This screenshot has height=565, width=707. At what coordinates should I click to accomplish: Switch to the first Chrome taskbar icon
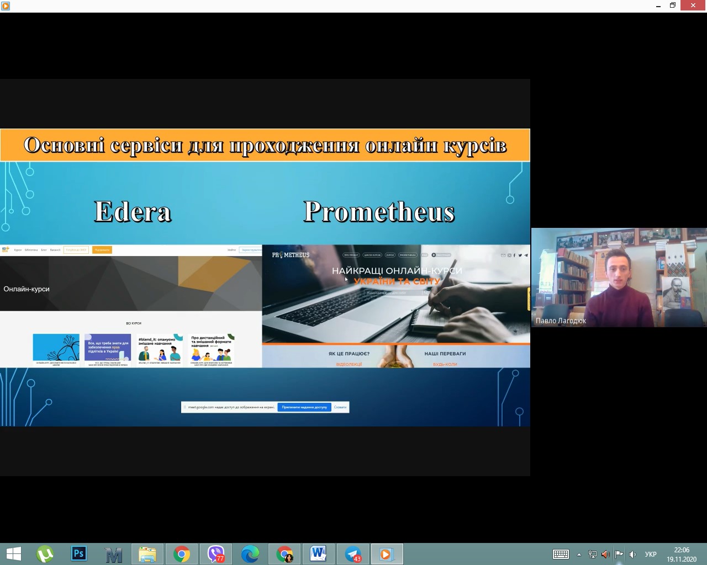182,554
